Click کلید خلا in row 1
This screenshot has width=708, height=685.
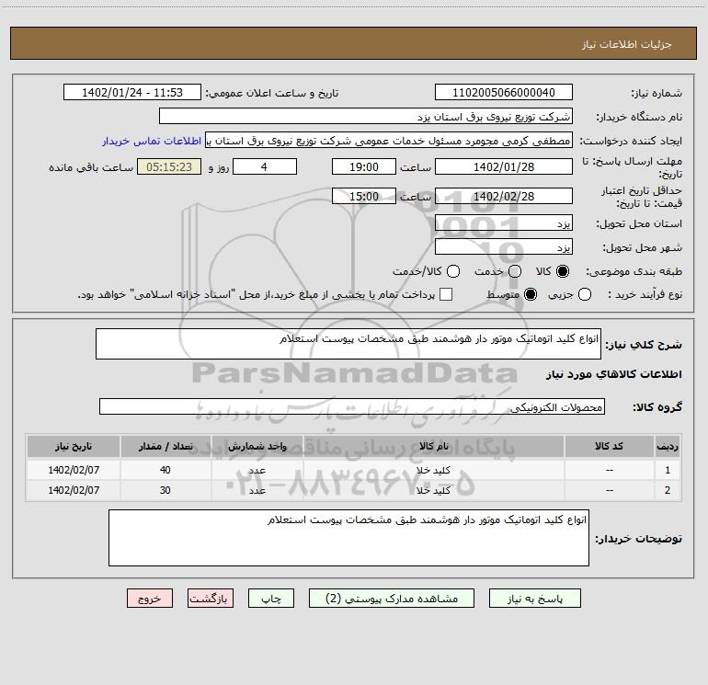click(x=433, y=470)
